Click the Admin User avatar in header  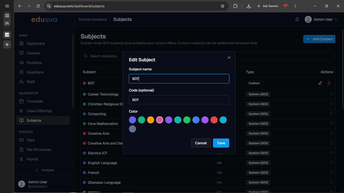coord(308,19)
